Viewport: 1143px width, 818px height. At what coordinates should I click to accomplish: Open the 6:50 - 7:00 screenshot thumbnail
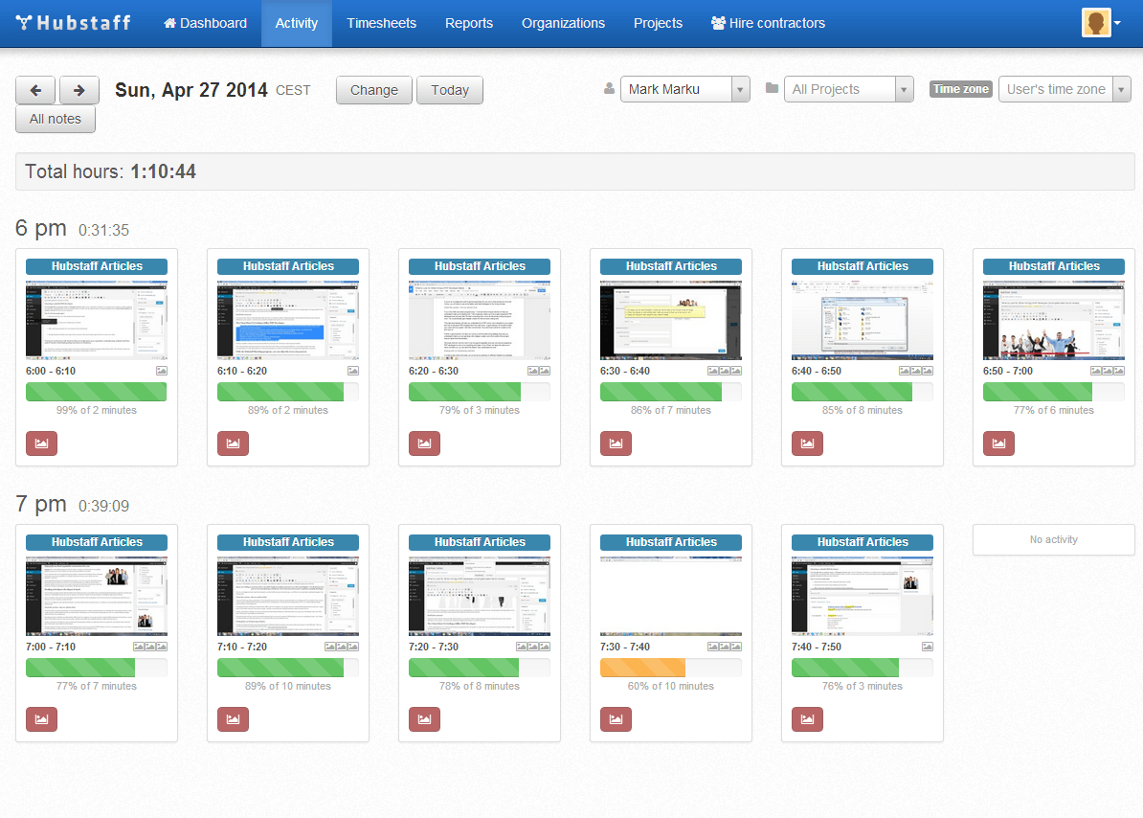(x=1053, y=320)
